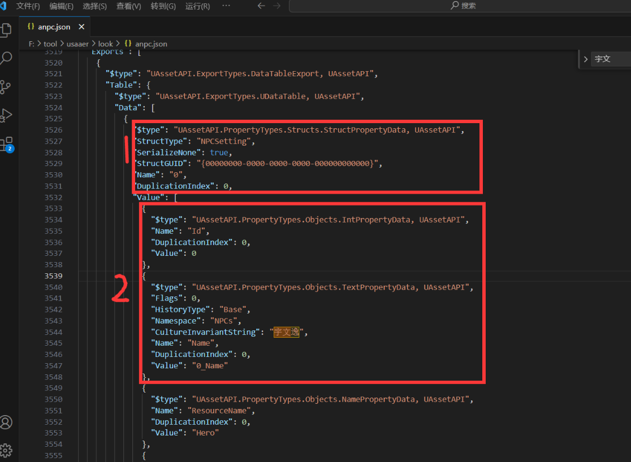Click the 'usaaer' breadcrumb folder
The width and height of the screenshot is (631, 462).
(79, 43)
